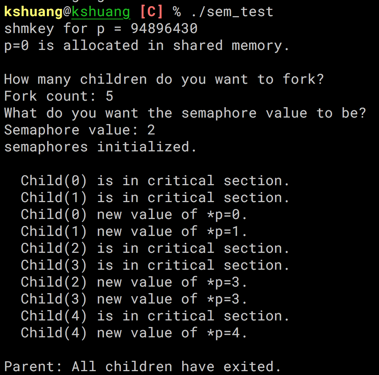This screenshot has width=379, height=375.
Task: Click the shmkey value 94896430
Action: click(164, 29)
